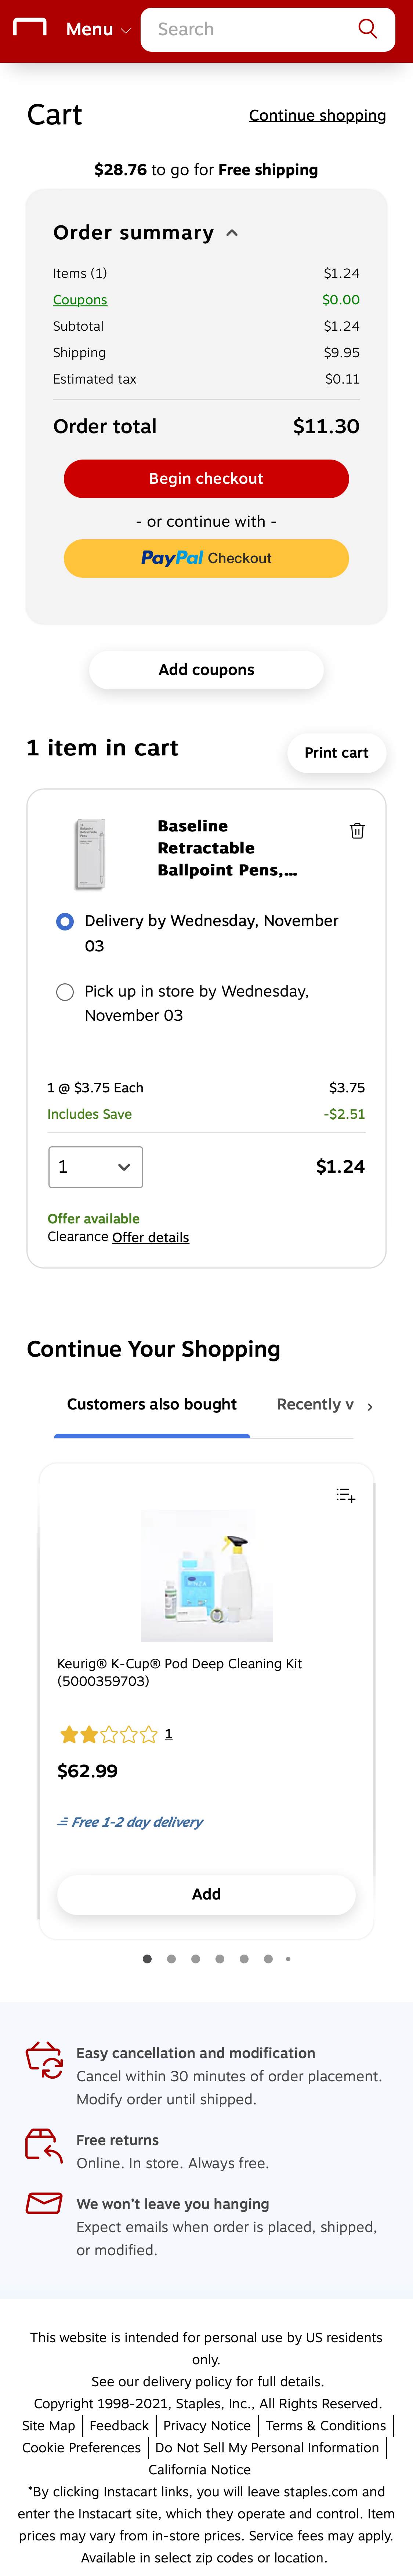
Task: Go to the third carousel dot
Action: [196, 1959]
